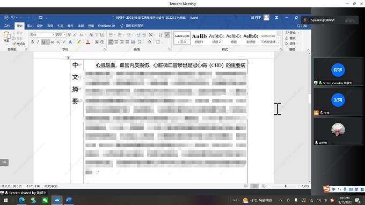
Task: Click the red font color button
Action: pos(87,42)
